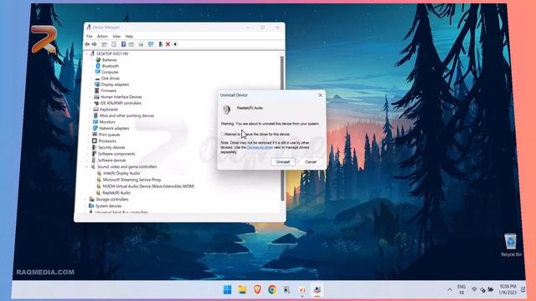Show hidden tray icons chevron
This screenshot has height=301, width=536.
coord(450,290)
